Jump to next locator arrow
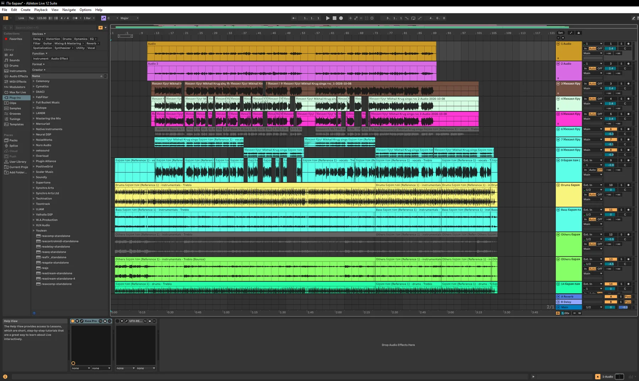Viewport: 639px width, 381px height. [563, 38]
